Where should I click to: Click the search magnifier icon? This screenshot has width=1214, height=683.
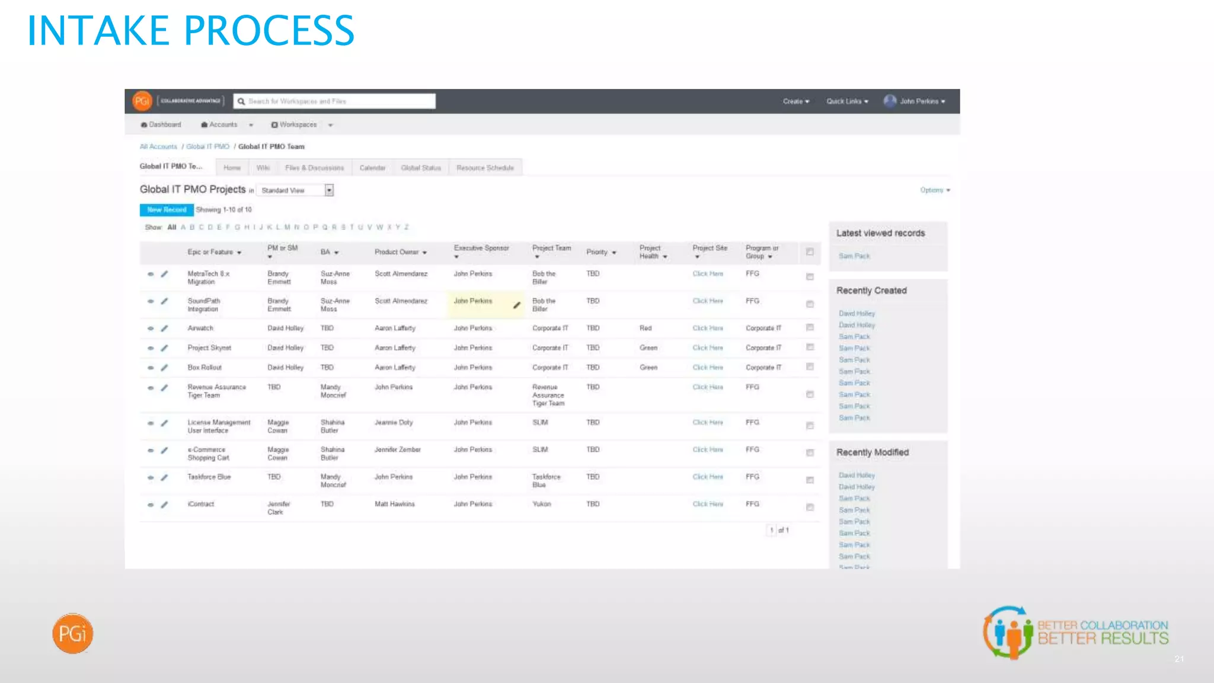241,101
